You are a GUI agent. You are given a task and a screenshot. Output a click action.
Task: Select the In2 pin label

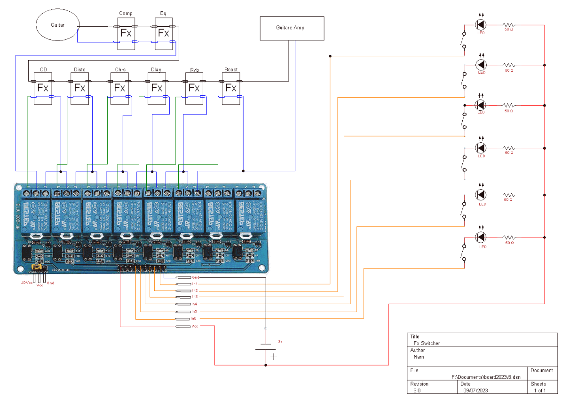click(195, 291)
